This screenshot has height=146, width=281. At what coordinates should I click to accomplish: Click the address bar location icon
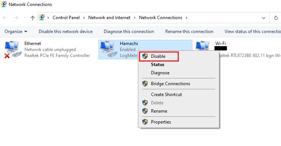coord(42,17)
